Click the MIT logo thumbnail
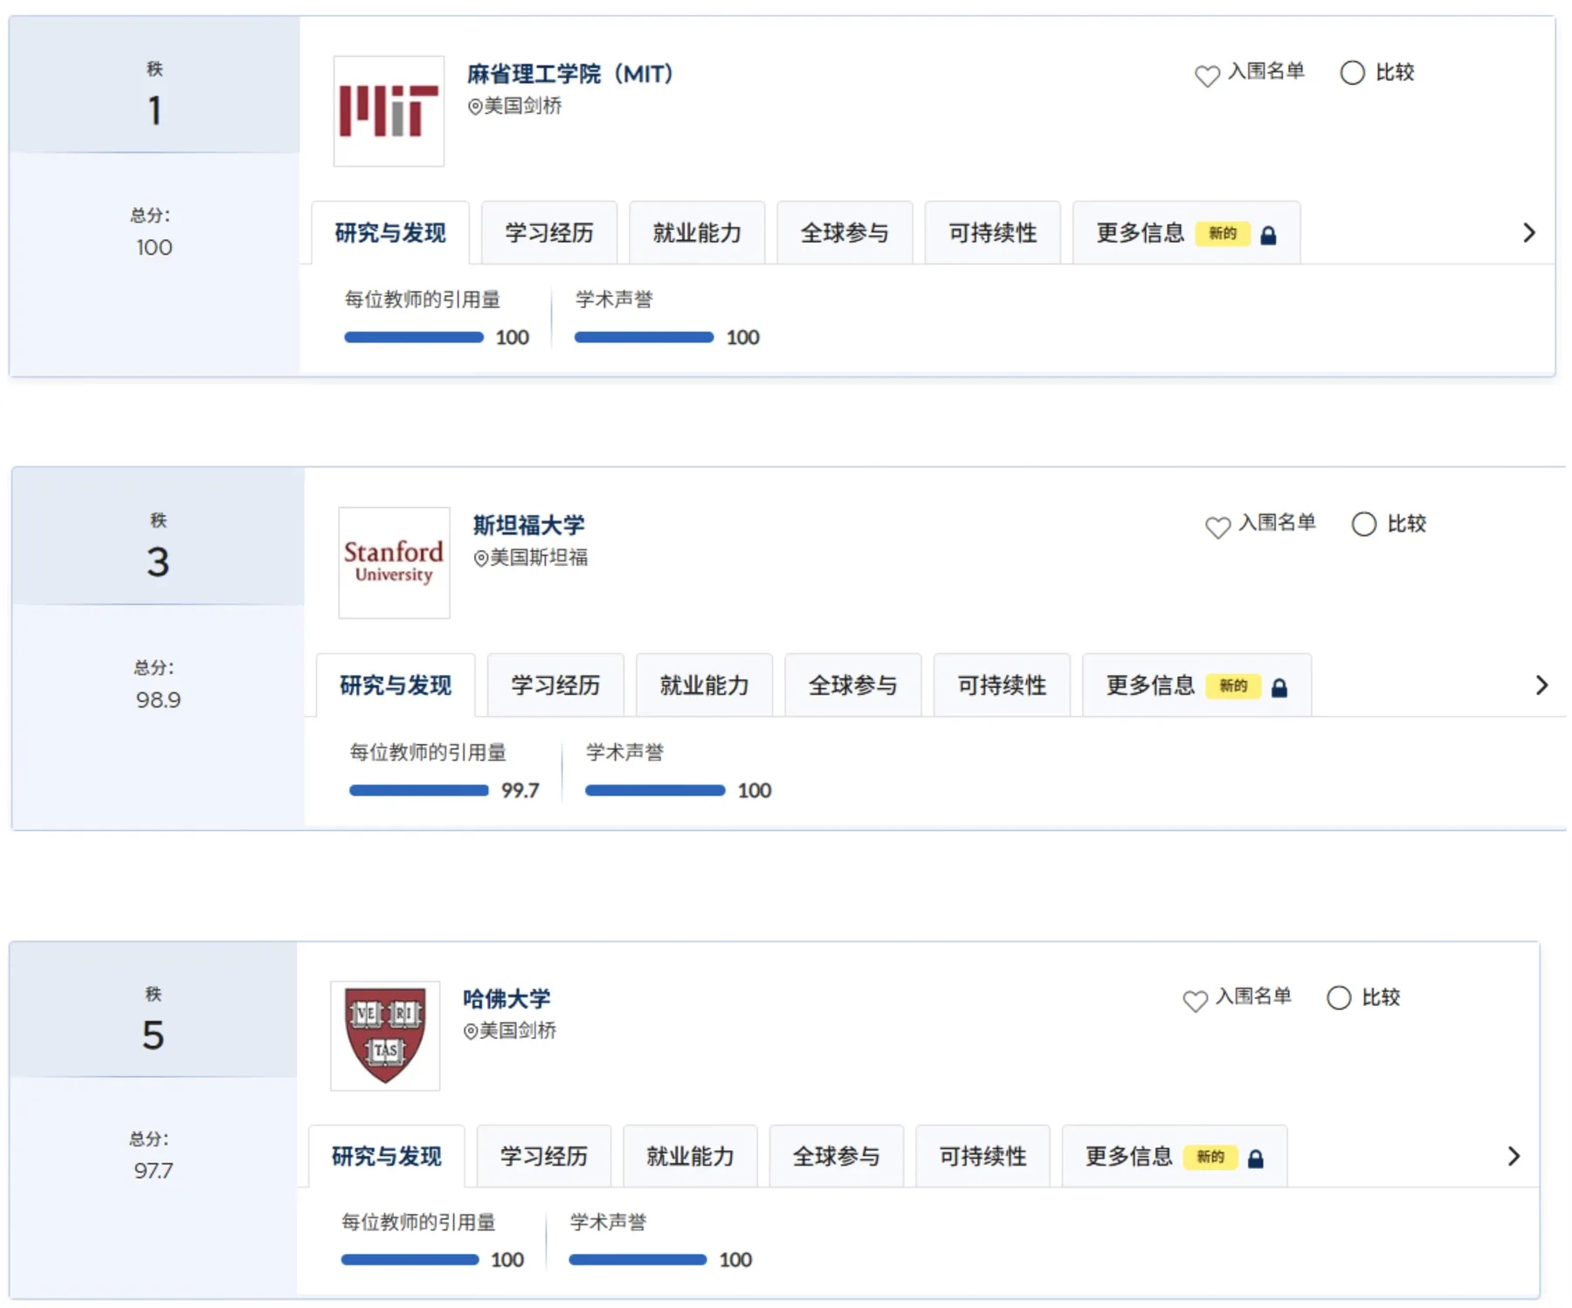 tap(389, 111)
